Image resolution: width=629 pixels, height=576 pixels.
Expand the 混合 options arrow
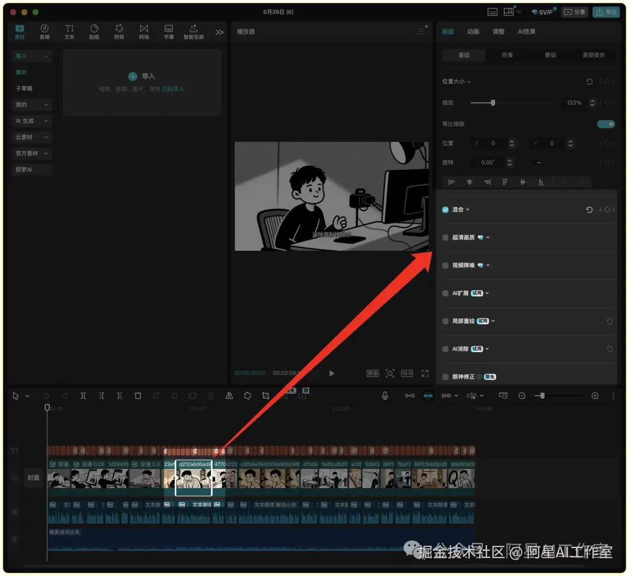tap(468, 209)
